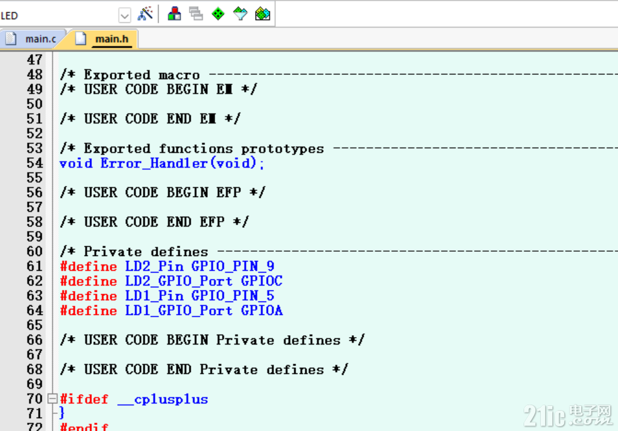Screen dimensions: 618x431
Task: Click the green diamond Run-Time Environment icon
Action: tap(218, 14)
